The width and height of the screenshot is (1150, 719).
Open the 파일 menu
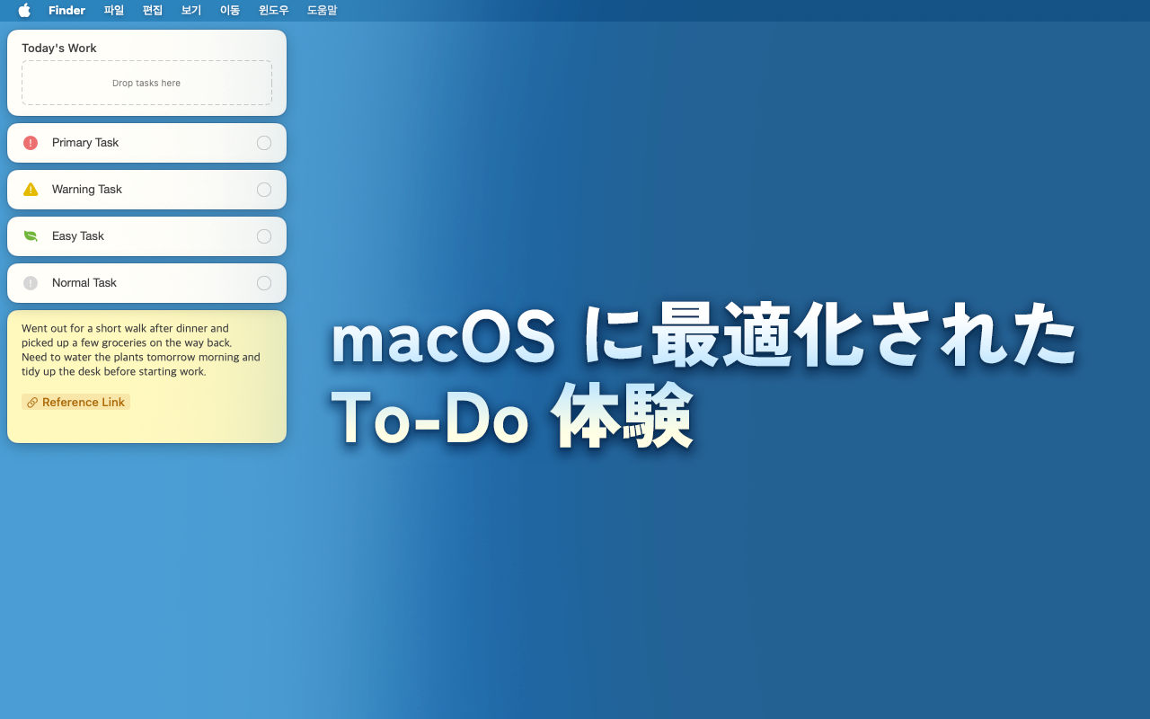[114, 11]
